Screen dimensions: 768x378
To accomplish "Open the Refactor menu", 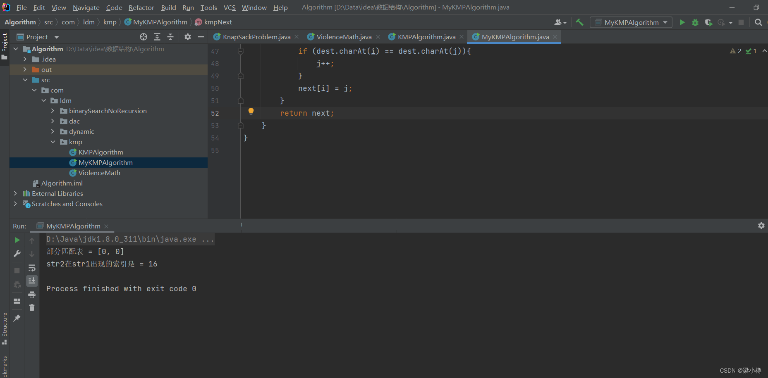I will pyautogui.click(x=141, y=7).
